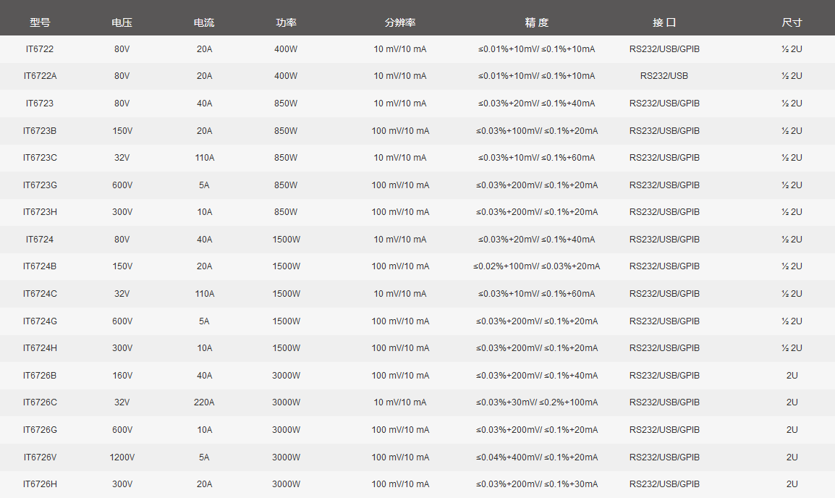
Task: Select model cell IT6724H
Action: 40,347
